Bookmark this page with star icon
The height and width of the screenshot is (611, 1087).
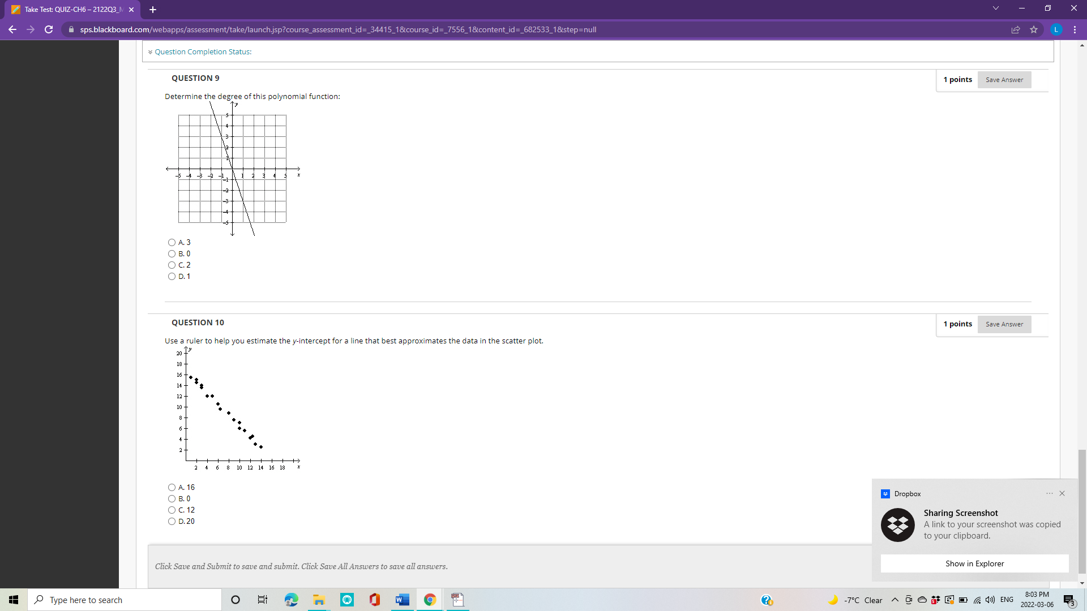pos(1034,29)
